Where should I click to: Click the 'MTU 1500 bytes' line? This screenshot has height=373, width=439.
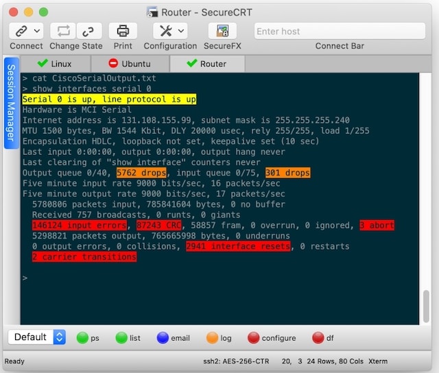click(x=195, y=131)
